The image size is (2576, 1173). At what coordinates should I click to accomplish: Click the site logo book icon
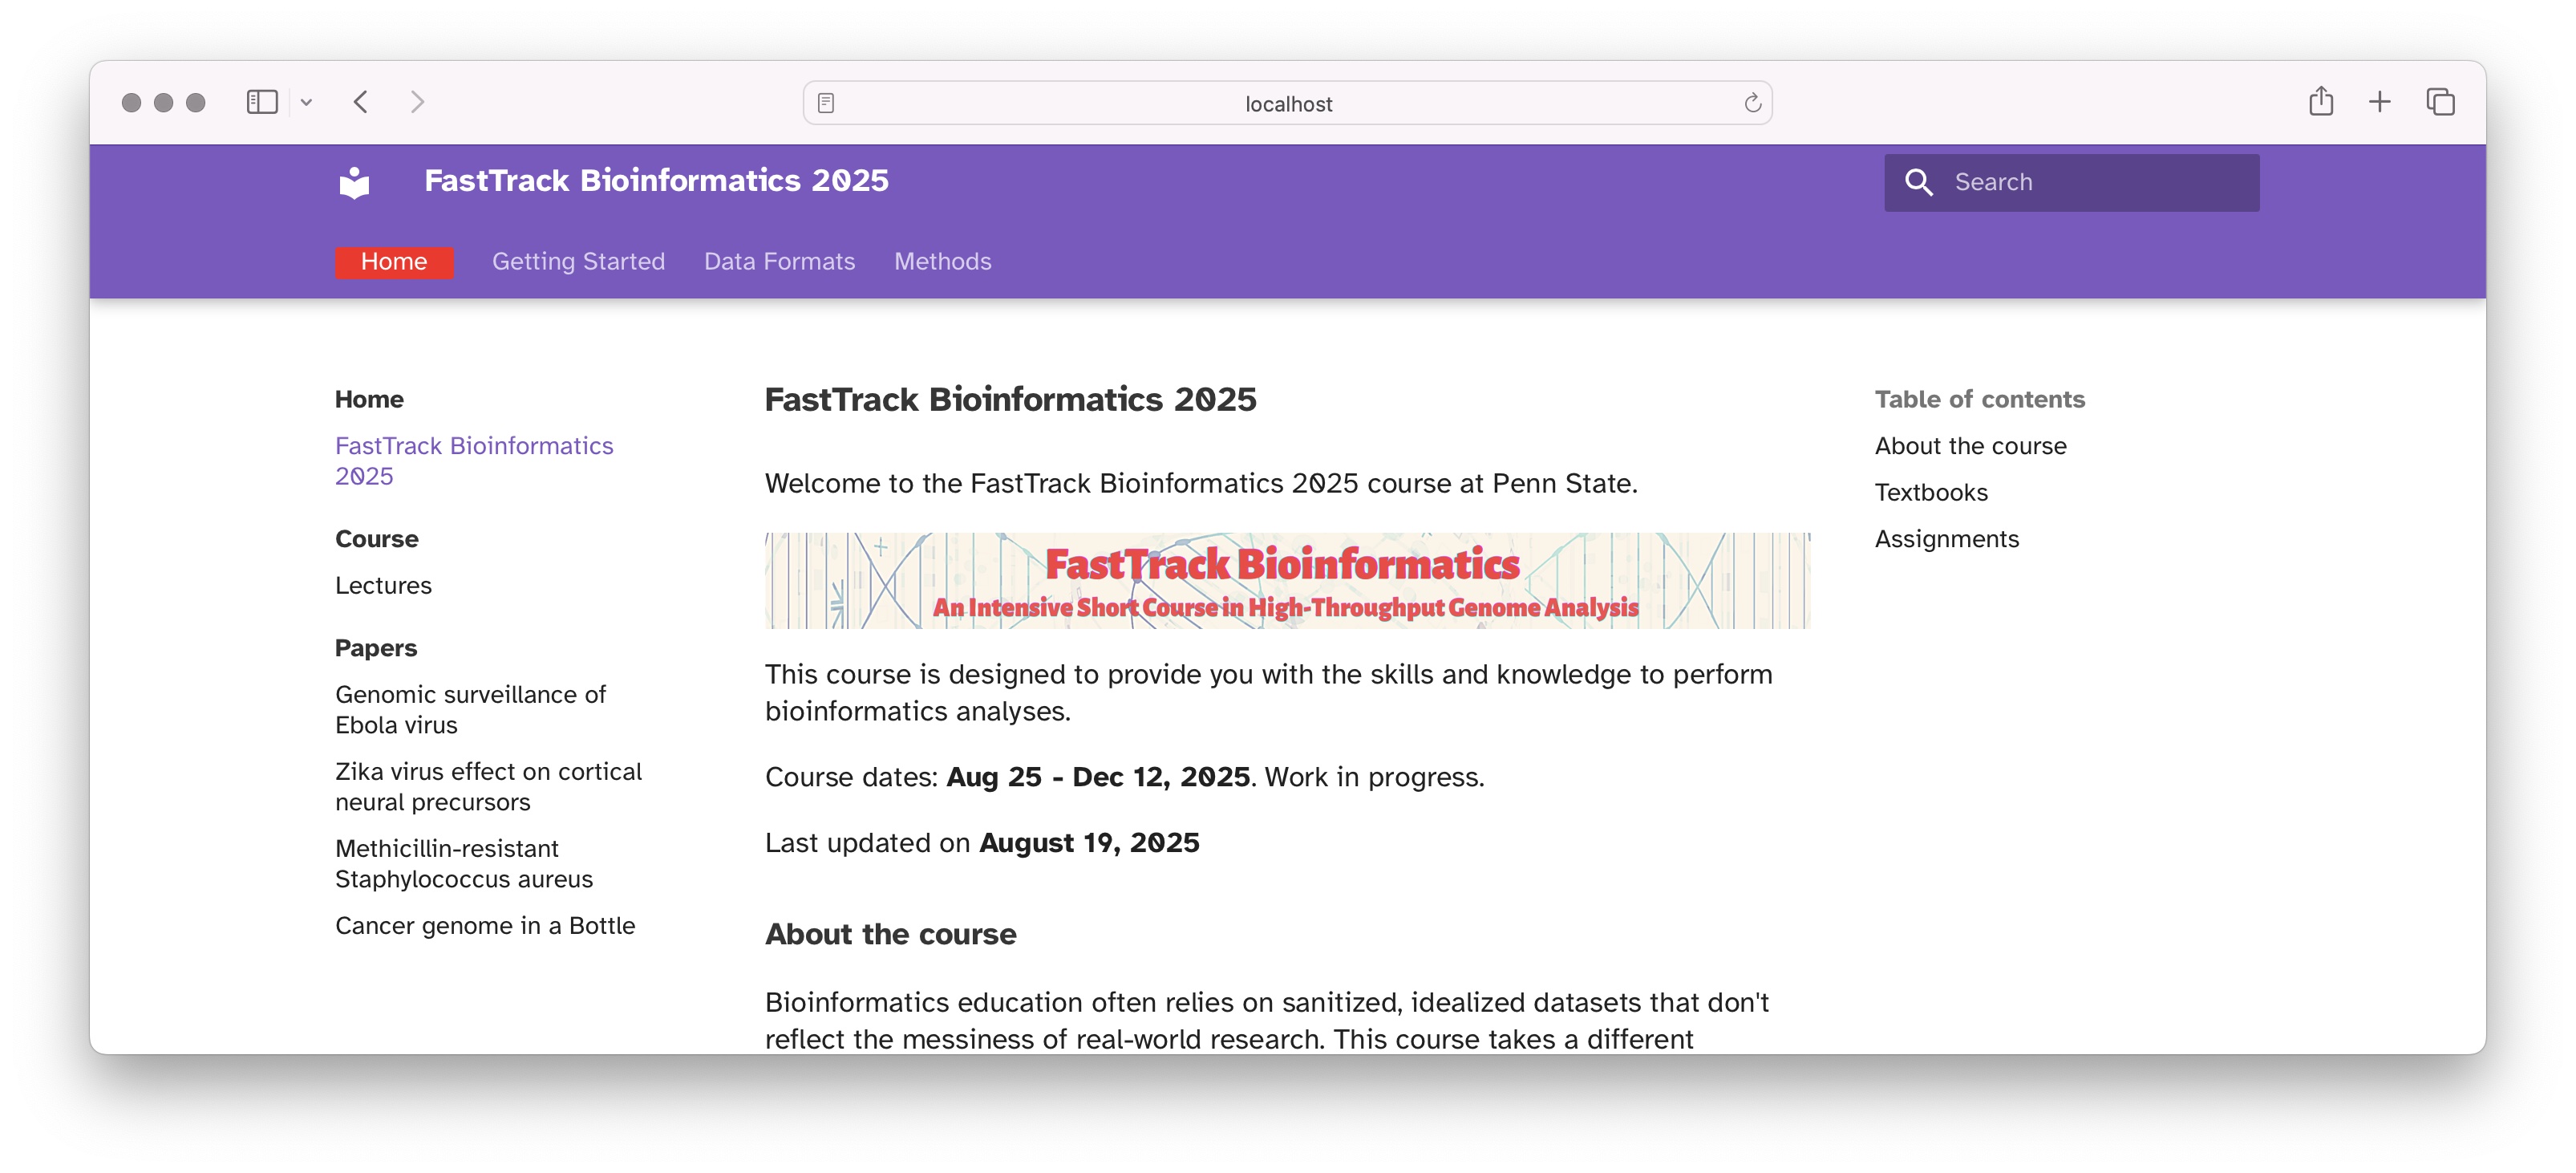click(x=354, y=182)
